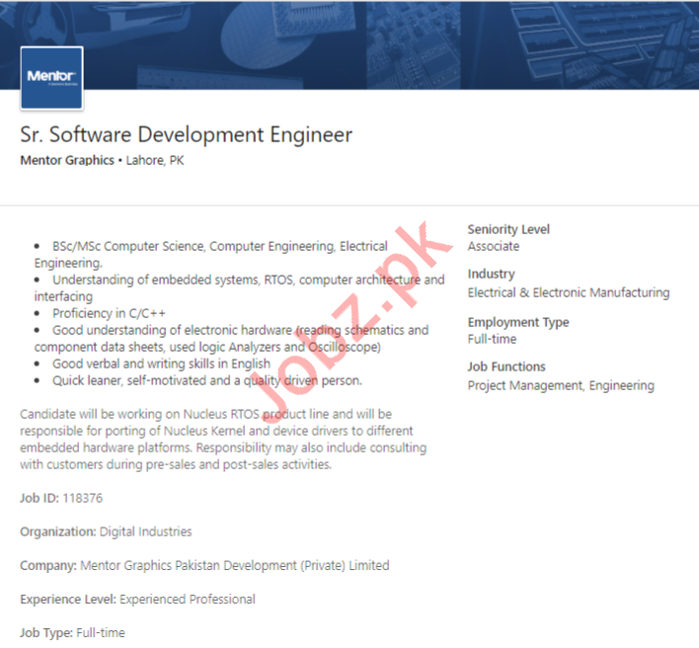Image resolution: width=699 pixels, height=648 pixels.
Task: Click Full-time under Employment Type
Action: (492, 339)
